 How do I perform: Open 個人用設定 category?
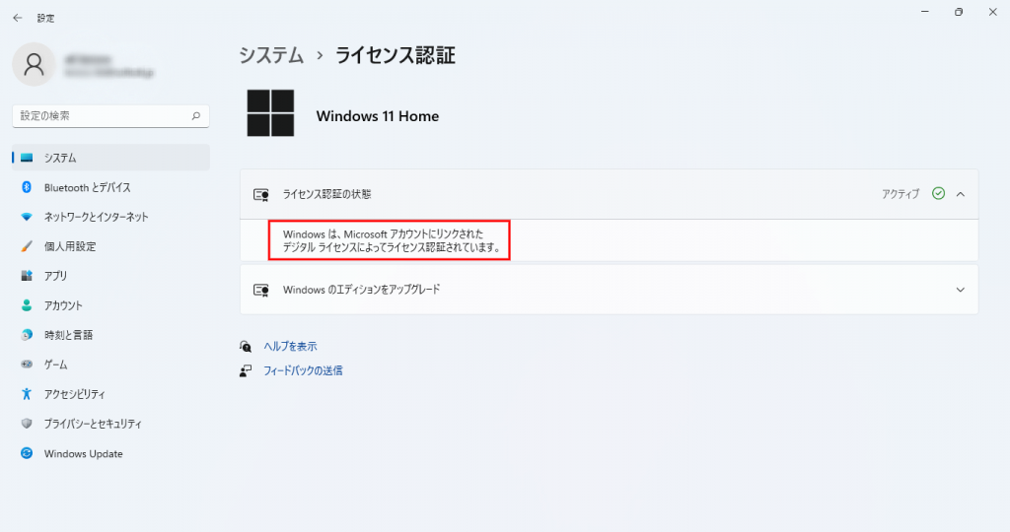(110, 246)
